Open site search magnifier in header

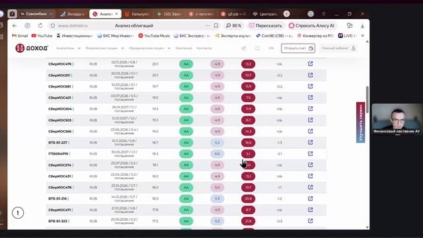tap(257, 48)
